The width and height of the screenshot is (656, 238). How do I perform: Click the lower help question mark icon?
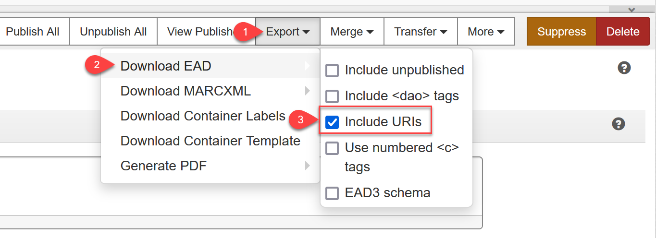point(618,124)
